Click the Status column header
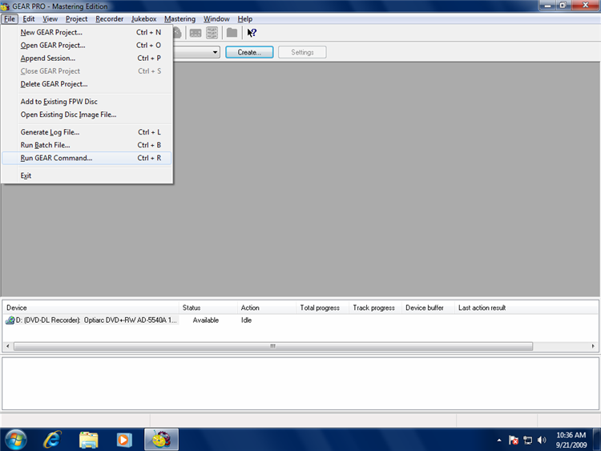Viewport: 601px width, 451px height. (192, 308)
